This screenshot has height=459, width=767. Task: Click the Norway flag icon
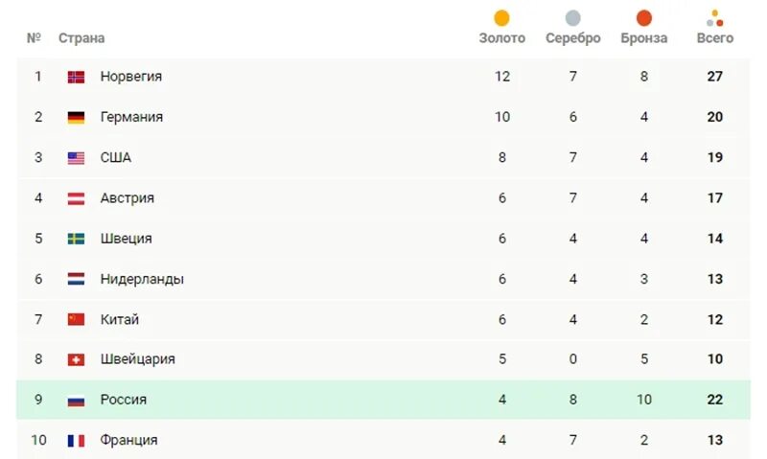click(76, 77)
